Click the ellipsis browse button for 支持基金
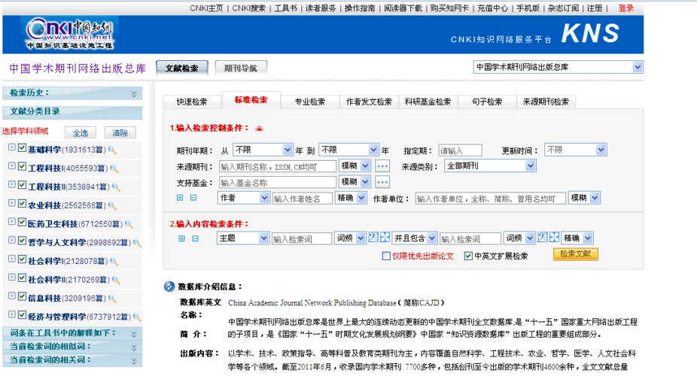697x376 pixels. tap(382, 182)
